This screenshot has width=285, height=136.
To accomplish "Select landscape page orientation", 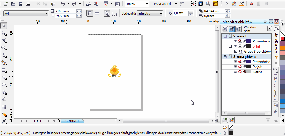I will click(x=97, y=14).
